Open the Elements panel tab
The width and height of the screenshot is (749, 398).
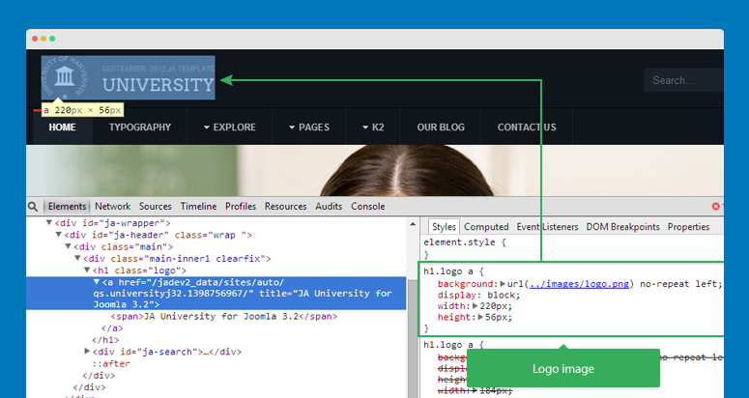pos(67,206)
